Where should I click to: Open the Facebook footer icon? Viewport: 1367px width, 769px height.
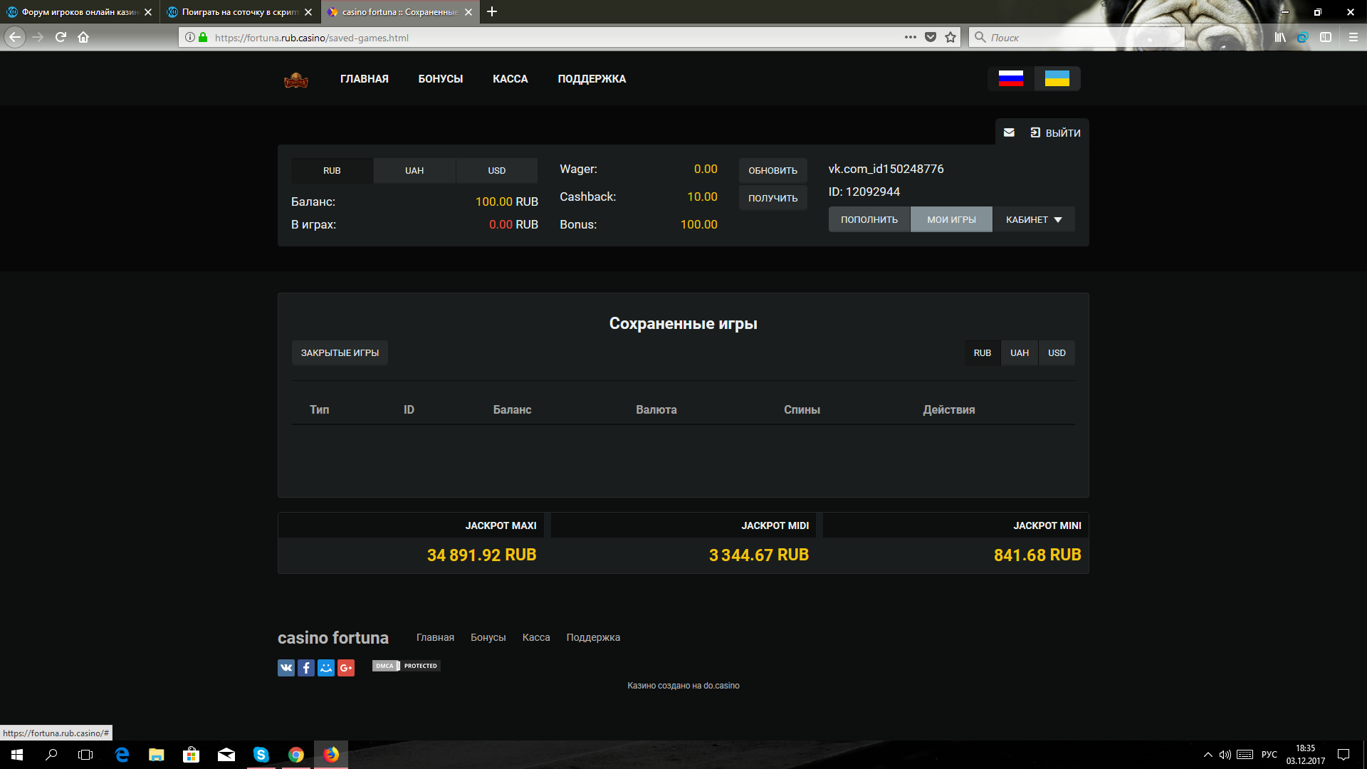(x=306, y=667)
